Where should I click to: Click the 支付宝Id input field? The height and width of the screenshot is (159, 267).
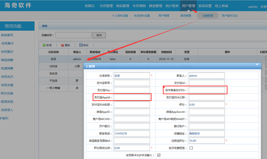point(207,83)
